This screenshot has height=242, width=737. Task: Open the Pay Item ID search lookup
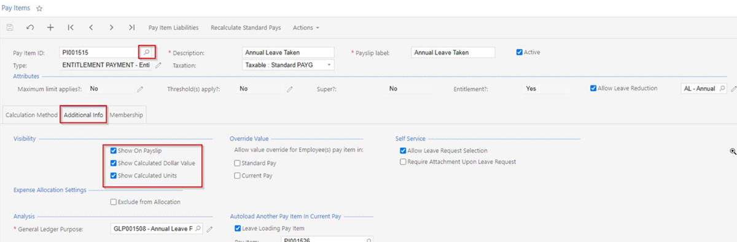coord(146,52)
